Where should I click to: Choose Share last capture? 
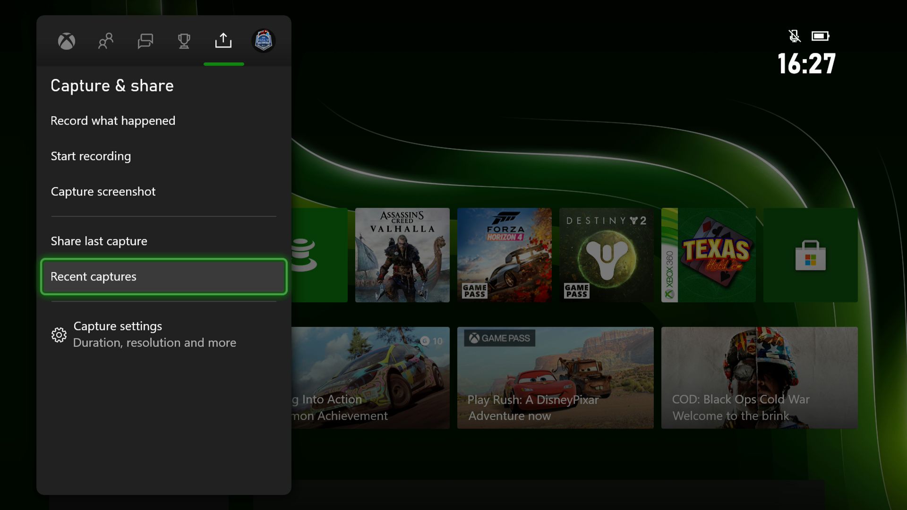click(99, 241)
